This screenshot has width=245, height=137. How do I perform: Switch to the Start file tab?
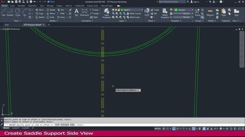click(7, 25)
